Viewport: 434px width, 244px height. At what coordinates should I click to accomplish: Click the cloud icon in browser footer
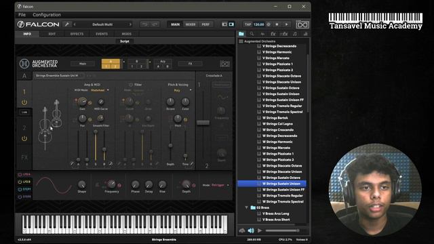242,230
